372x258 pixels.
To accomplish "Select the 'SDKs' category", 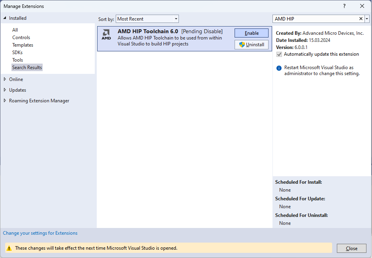I will [17, 53].
